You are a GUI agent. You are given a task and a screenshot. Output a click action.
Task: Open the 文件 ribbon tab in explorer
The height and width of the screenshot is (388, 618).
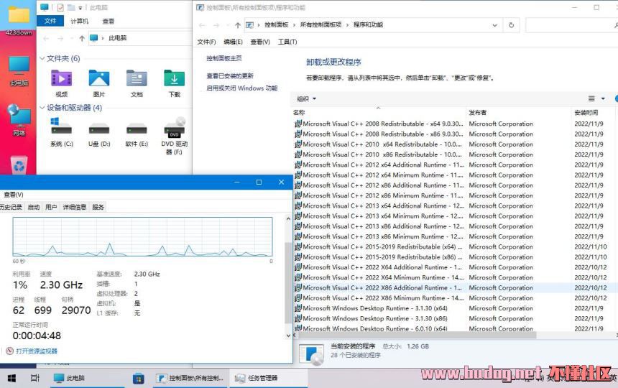point(50,21)
